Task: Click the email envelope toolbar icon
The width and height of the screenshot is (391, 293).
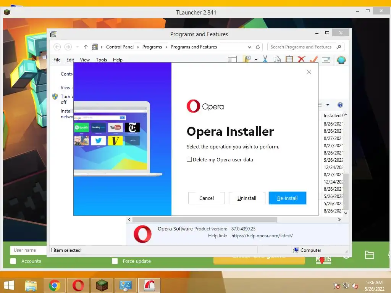Action: [x=326, y=60]
